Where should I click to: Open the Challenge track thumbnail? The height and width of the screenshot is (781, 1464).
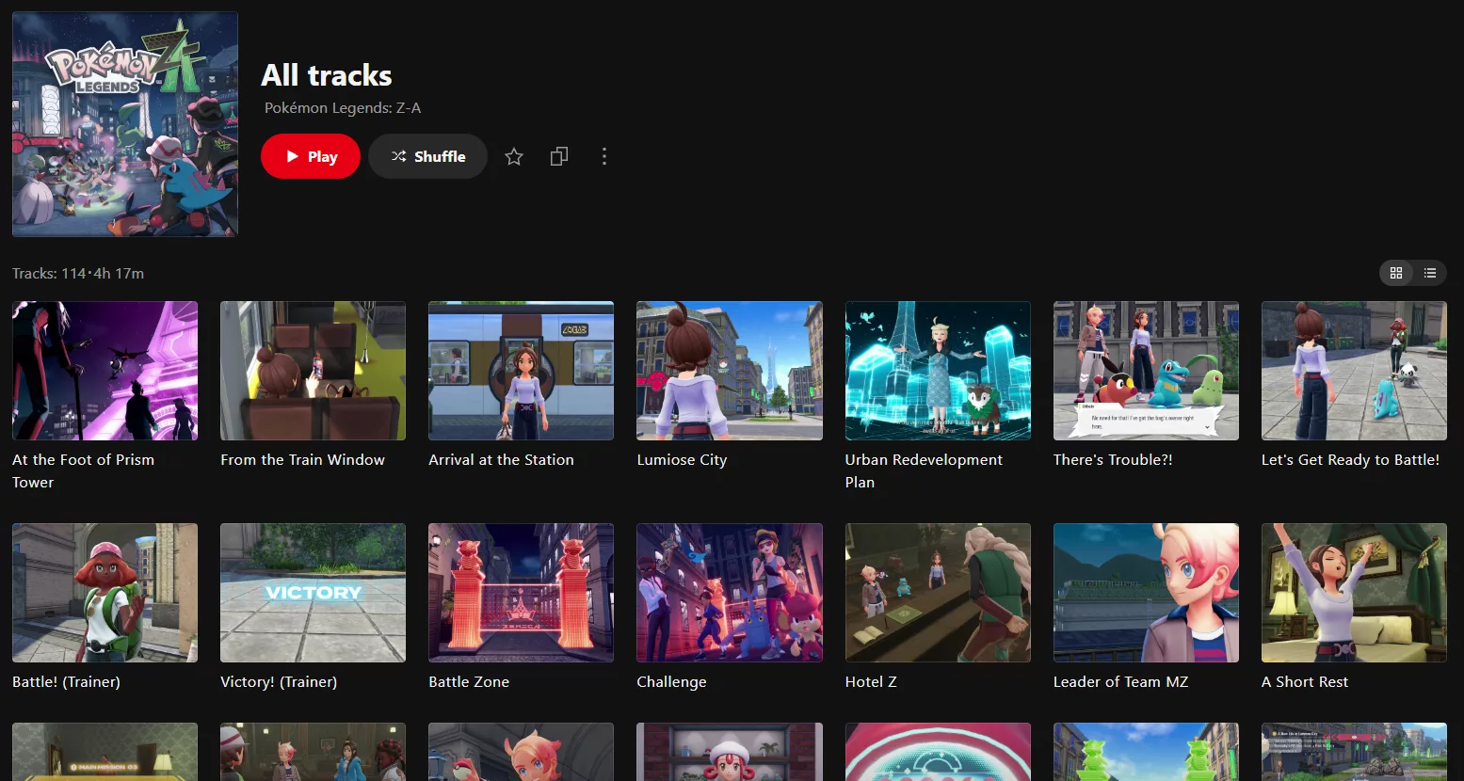730,593
